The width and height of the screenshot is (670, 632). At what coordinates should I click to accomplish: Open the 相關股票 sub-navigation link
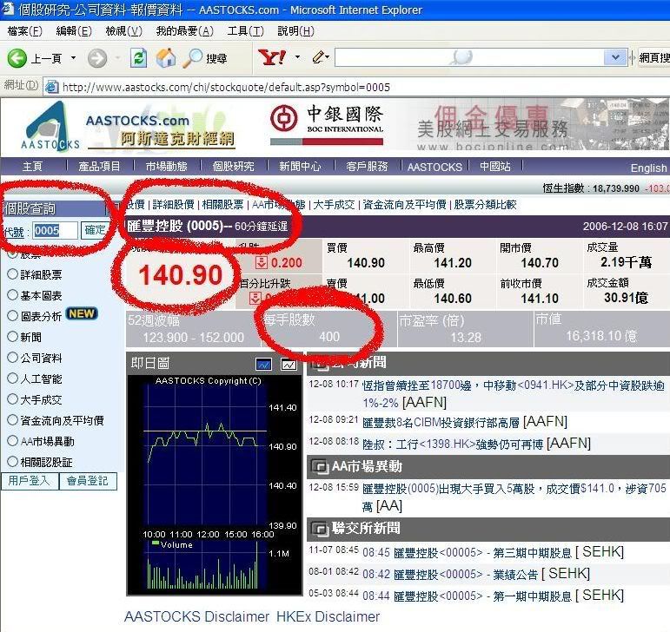pyautogui.click(x=222, y=204)
